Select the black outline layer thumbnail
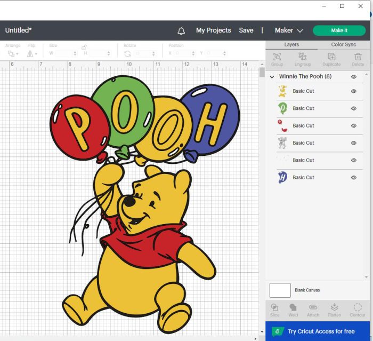The height and width of the screenshot is (341, 373). 282,143
